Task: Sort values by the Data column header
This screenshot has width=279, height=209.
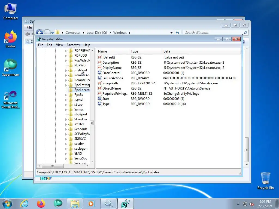Action: point(201,51)
